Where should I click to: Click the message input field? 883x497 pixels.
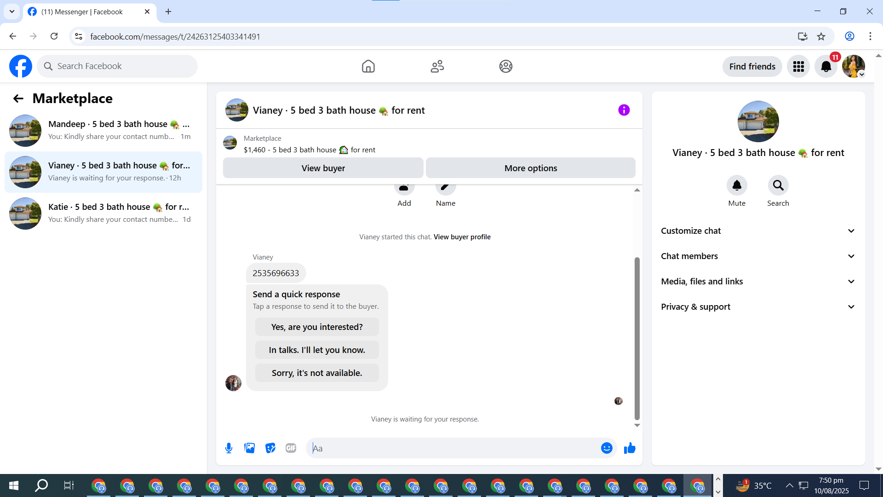coord(453,448)
